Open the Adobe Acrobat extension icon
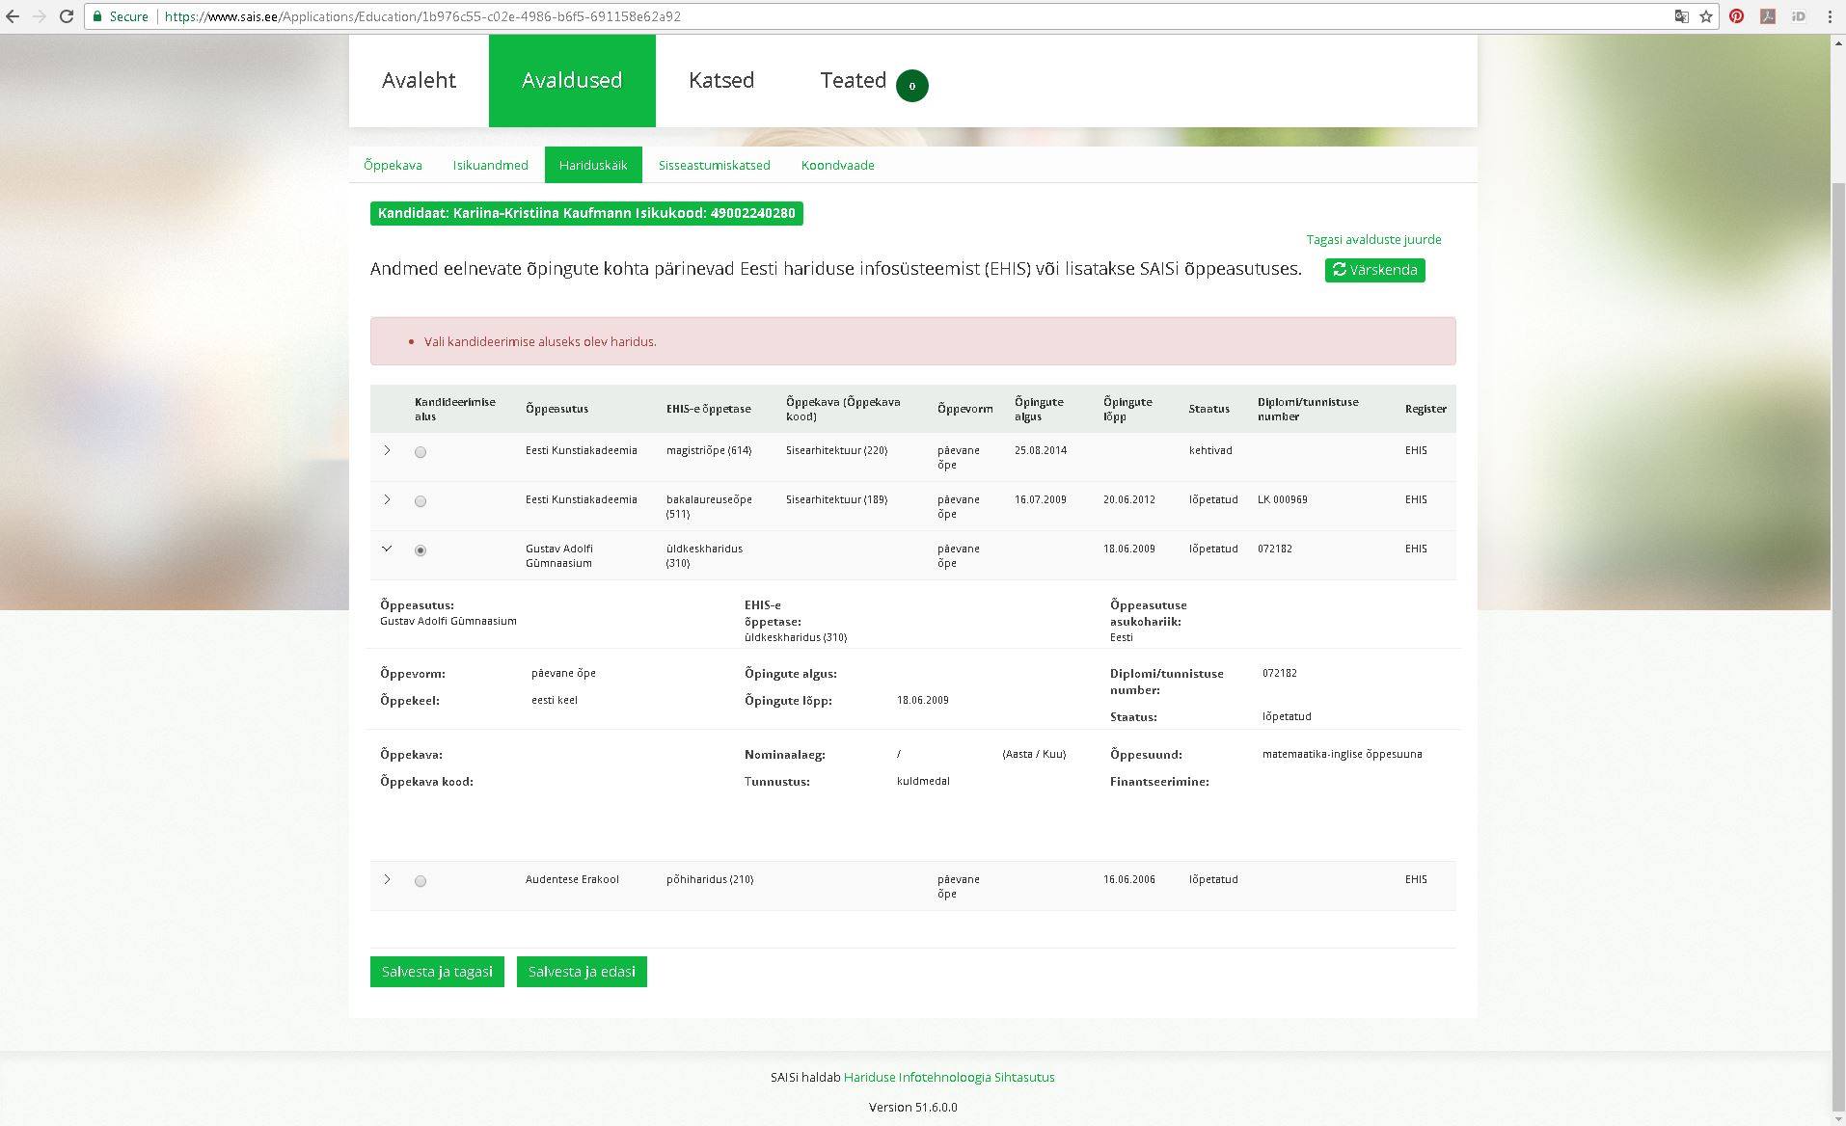The image size is (1846, 1126). [1767, 16]
